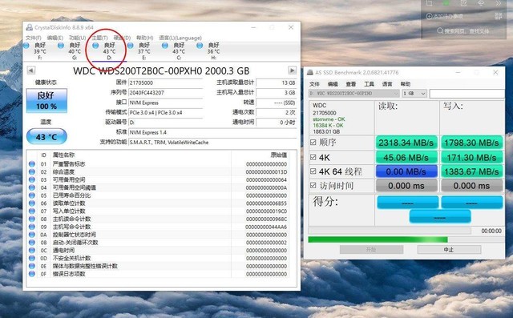The width and height of the screenshot is (513, 318).
Task: Open grid options icon beside add to-do
Action: click(x=498, y=16)
